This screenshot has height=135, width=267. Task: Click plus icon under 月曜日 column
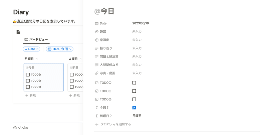(x=27, y=96)
